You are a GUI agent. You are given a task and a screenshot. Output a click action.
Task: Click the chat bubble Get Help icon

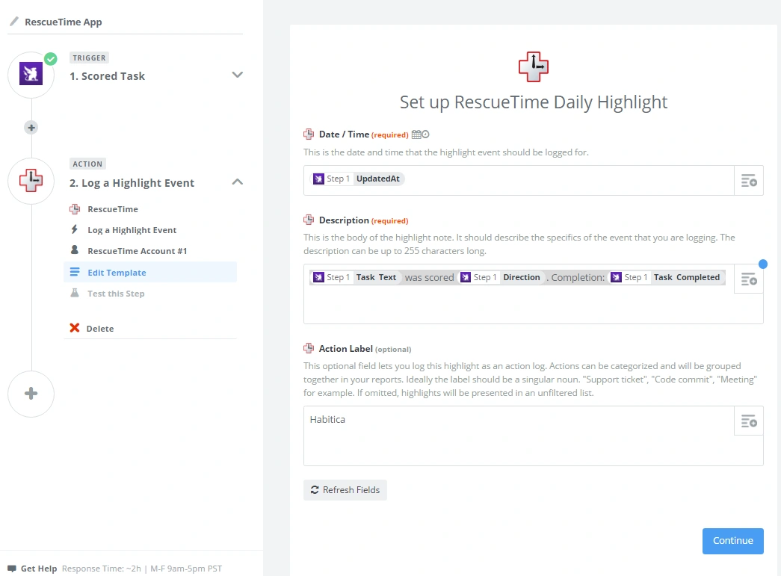pyautogui.click(x=12, y=569)
